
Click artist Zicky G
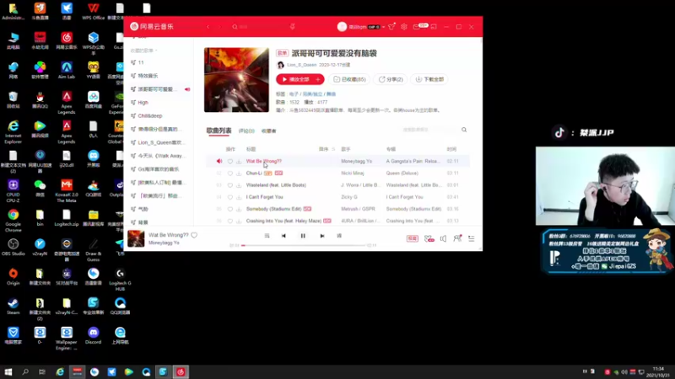349,197
